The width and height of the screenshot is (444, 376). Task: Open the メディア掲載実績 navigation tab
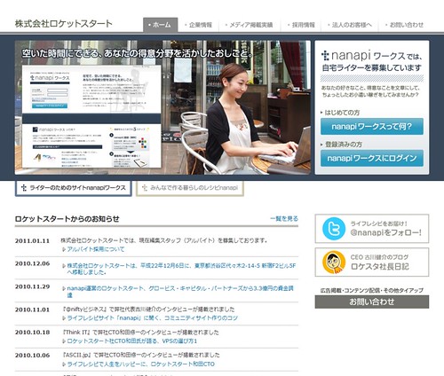(250, 25)
